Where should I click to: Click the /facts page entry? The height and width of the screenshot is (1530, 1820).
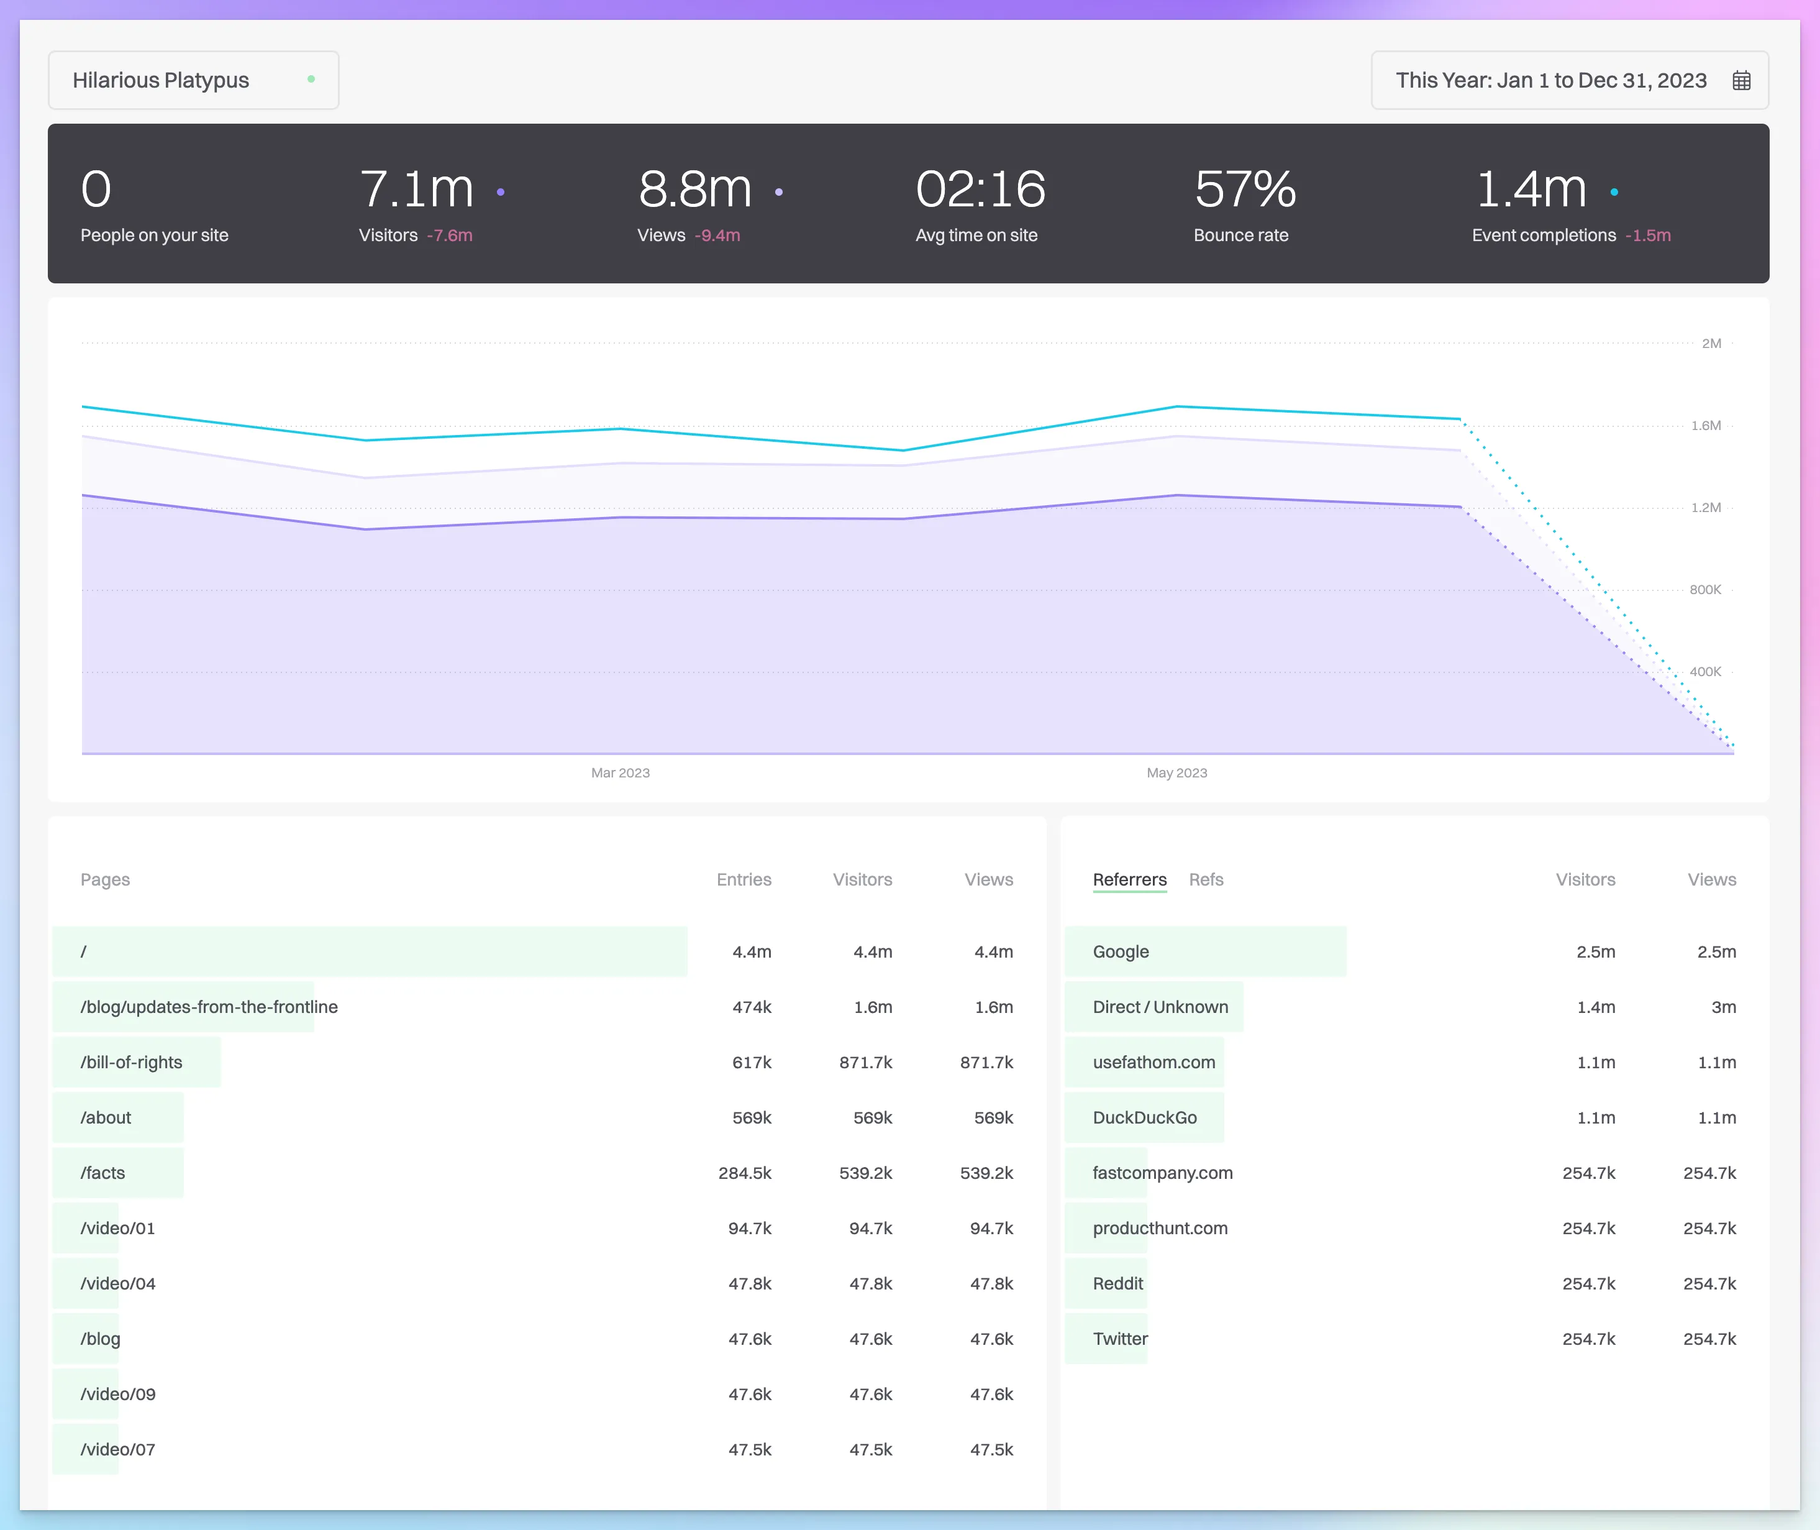[104, 1173]
